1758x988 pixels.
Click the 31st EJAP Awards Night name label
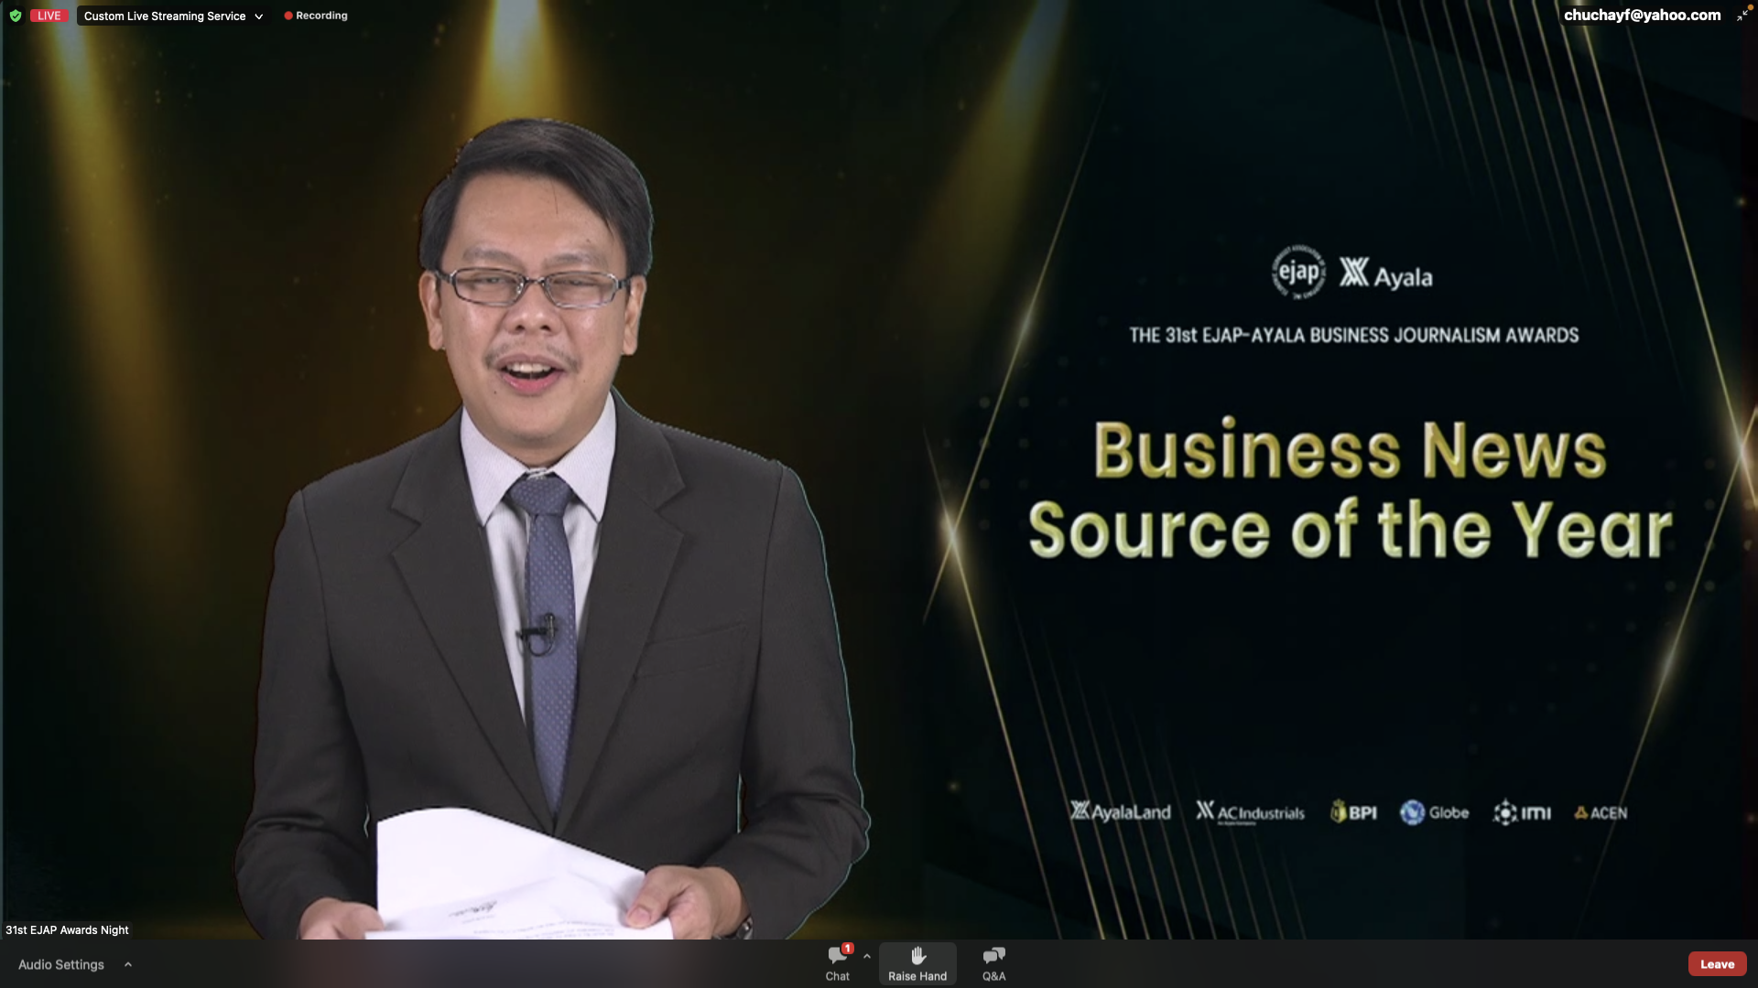(x=67, y=929)
